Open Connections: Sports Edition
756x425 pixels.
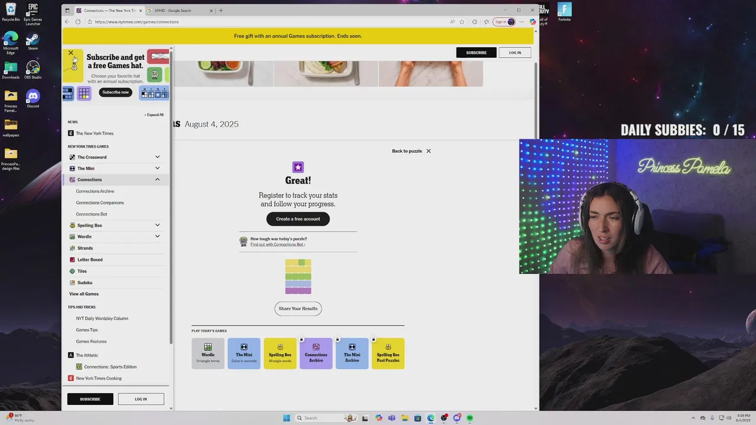coord(110,367)
